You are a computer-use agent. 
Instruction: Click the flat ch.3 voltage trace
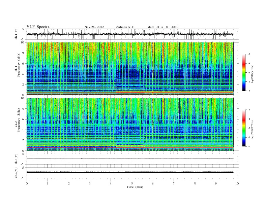[130, 159]
